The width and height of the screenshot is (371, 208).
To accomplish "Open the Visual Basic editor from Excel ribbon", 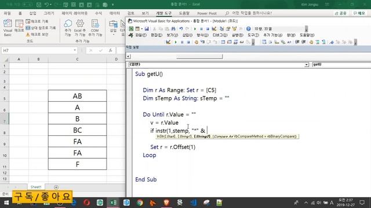I will [8, 28].
